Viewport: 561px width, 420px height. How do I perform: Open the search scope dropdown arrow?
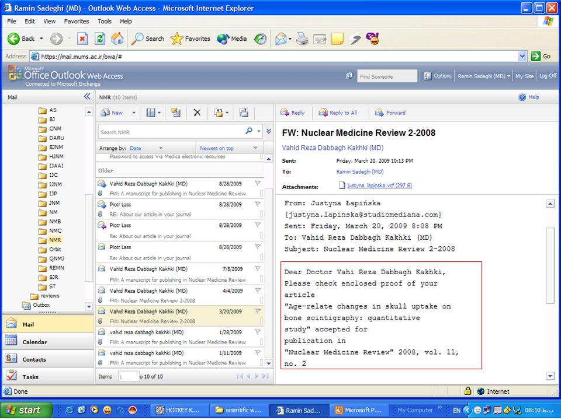tap(259, 131)
